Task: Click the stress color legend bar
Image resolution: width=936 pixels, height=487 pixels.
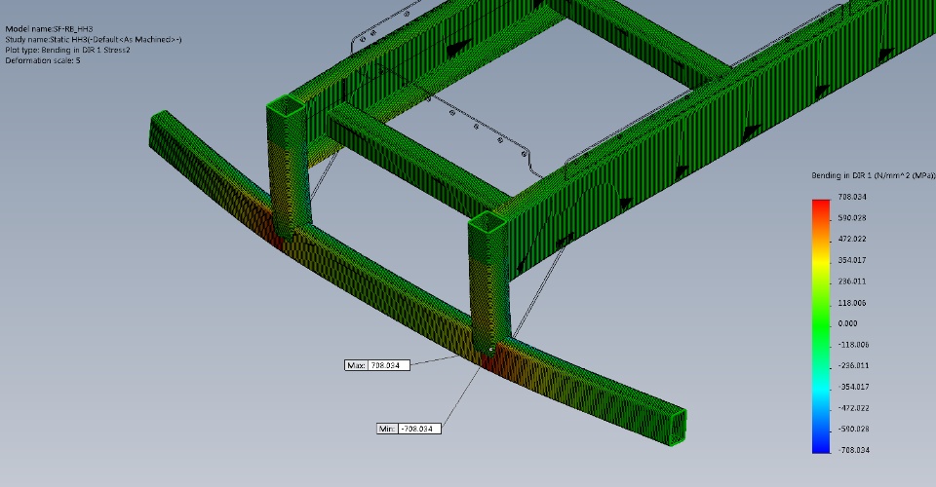Action: tap(821, 326)
